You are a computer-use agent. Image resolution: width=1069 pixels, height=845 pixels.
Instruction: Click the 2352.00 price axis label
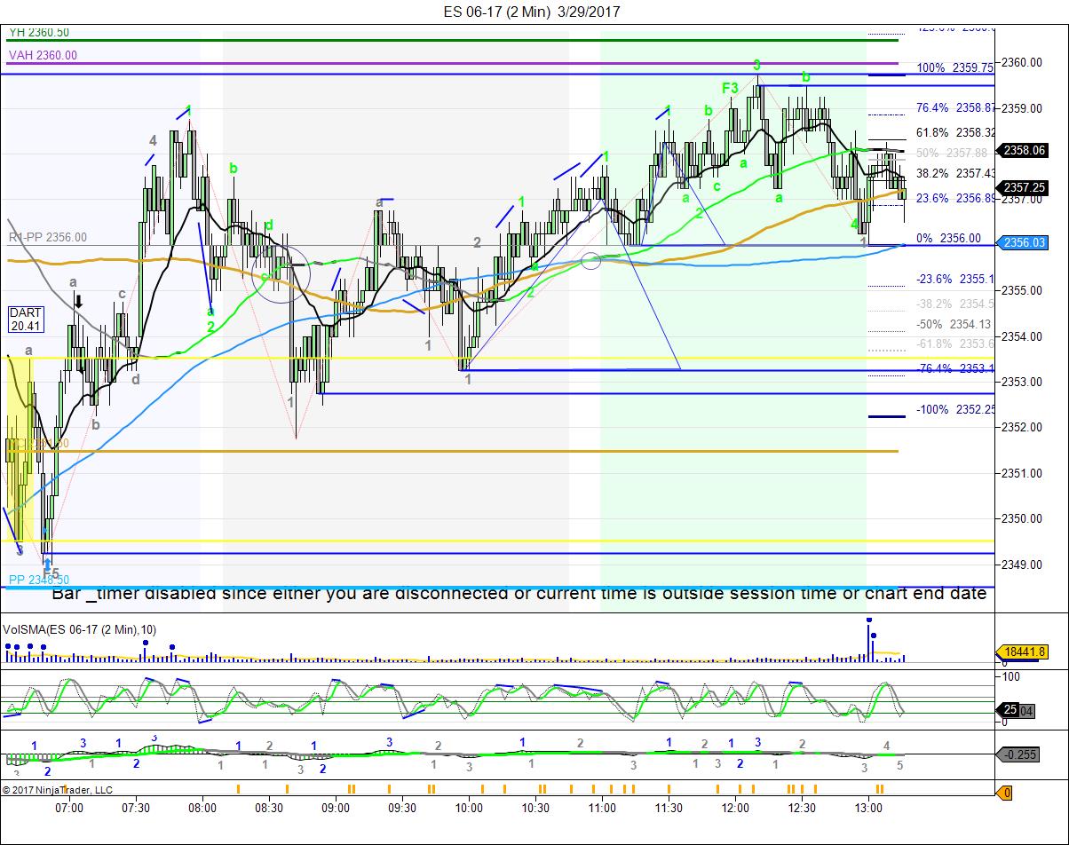pyautogui.click(x=1023, y=427)
